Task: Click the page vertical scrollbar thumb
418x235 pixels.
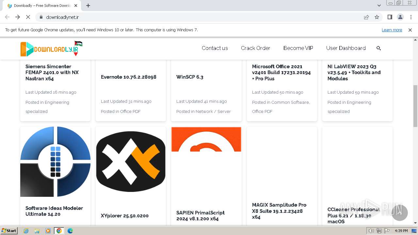Action: pyautogui.click(x=415, y=106)
